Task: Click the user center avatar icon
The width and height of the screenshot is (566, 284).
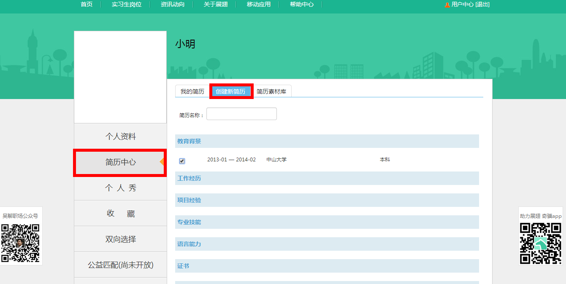Action: click(x=447, y=5)
